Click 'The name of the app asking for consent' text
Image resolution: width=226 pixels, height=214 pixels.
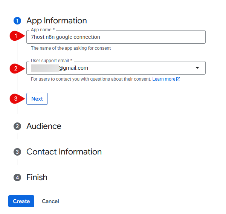pyautogui.click(x=71, y=48)
